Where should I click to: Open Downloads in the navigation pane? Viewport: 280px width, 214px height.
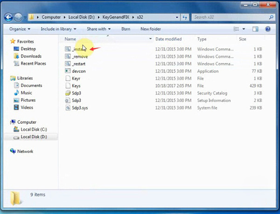click(31, 56)
